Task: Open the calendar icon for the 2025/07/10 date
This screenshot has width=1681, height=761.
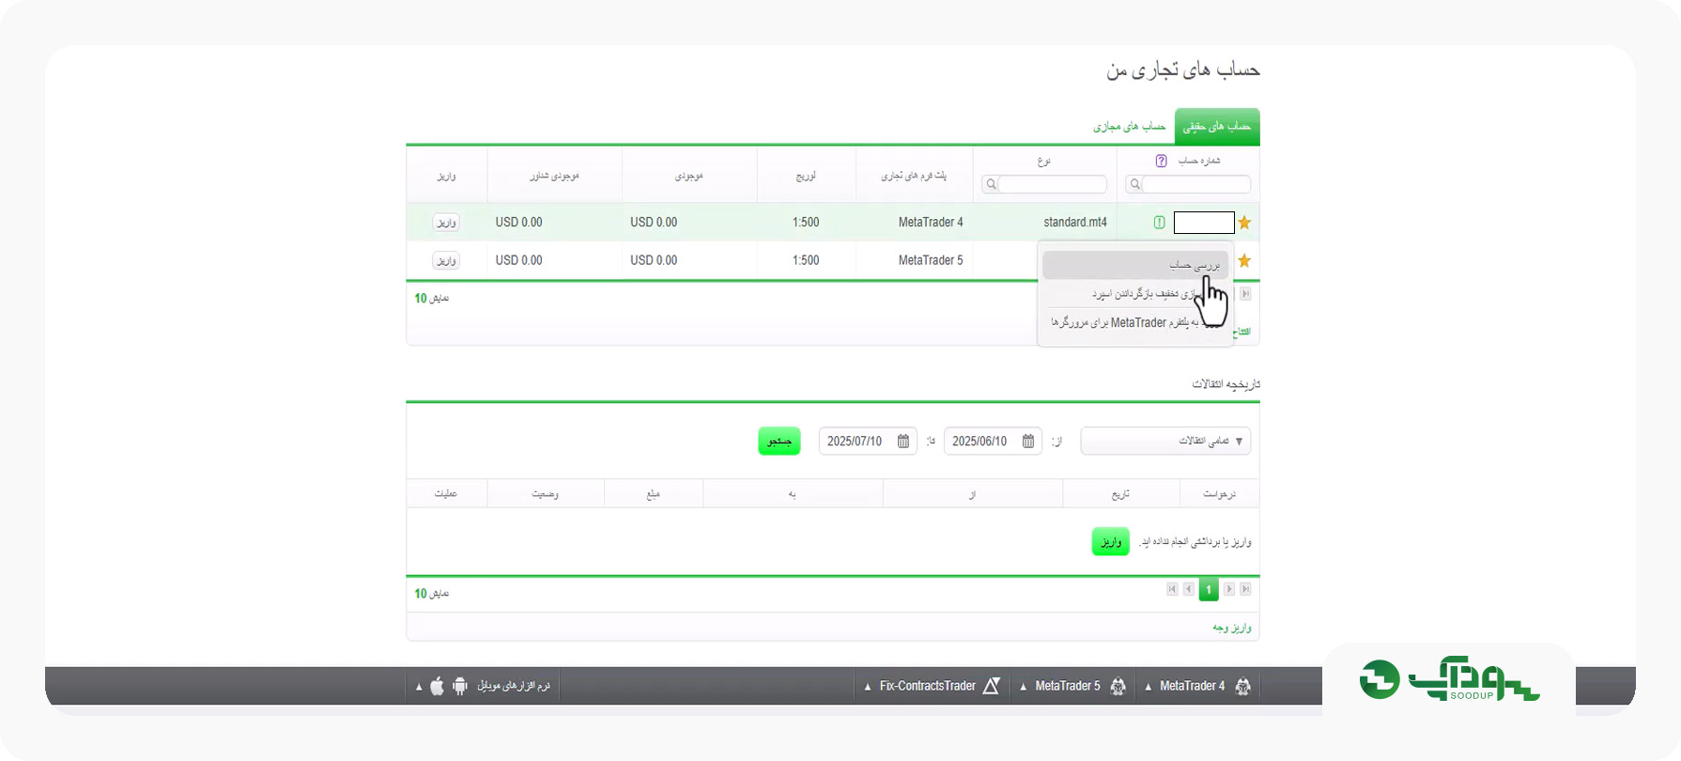Action: (x=903, y=442)
